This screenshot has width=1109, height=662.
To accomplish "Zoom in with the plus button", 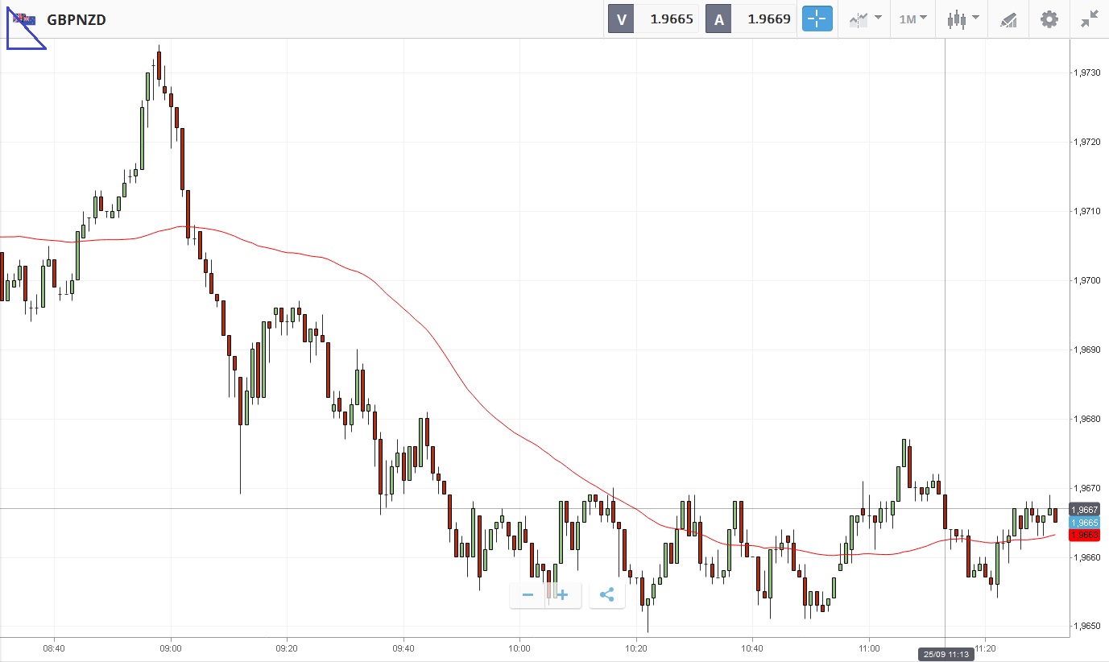I will (563, 595).
